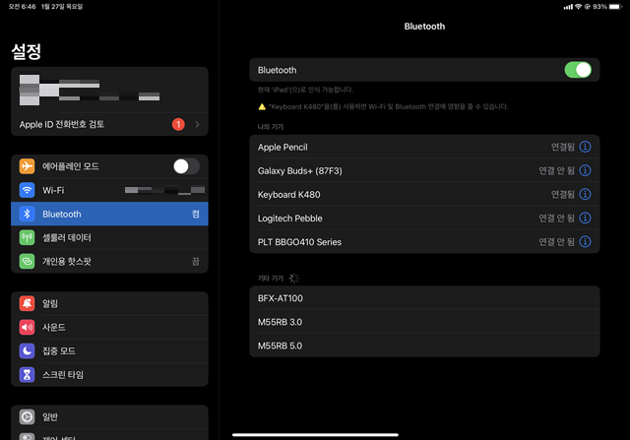
Task: Tap the red Apple ID notification badge
Action: [178, 124]
